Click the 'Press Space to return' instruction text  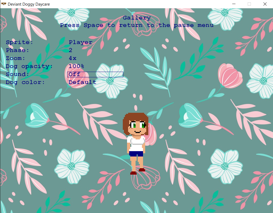click(137, 25)
